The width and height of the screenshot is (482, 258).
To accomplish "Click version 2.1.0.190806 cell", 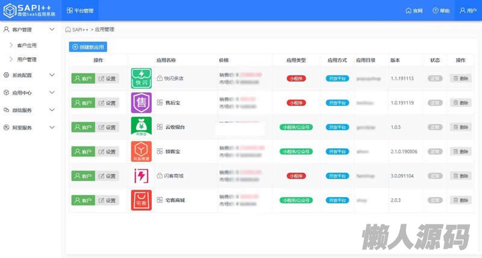I will click(x=404, y=151).
